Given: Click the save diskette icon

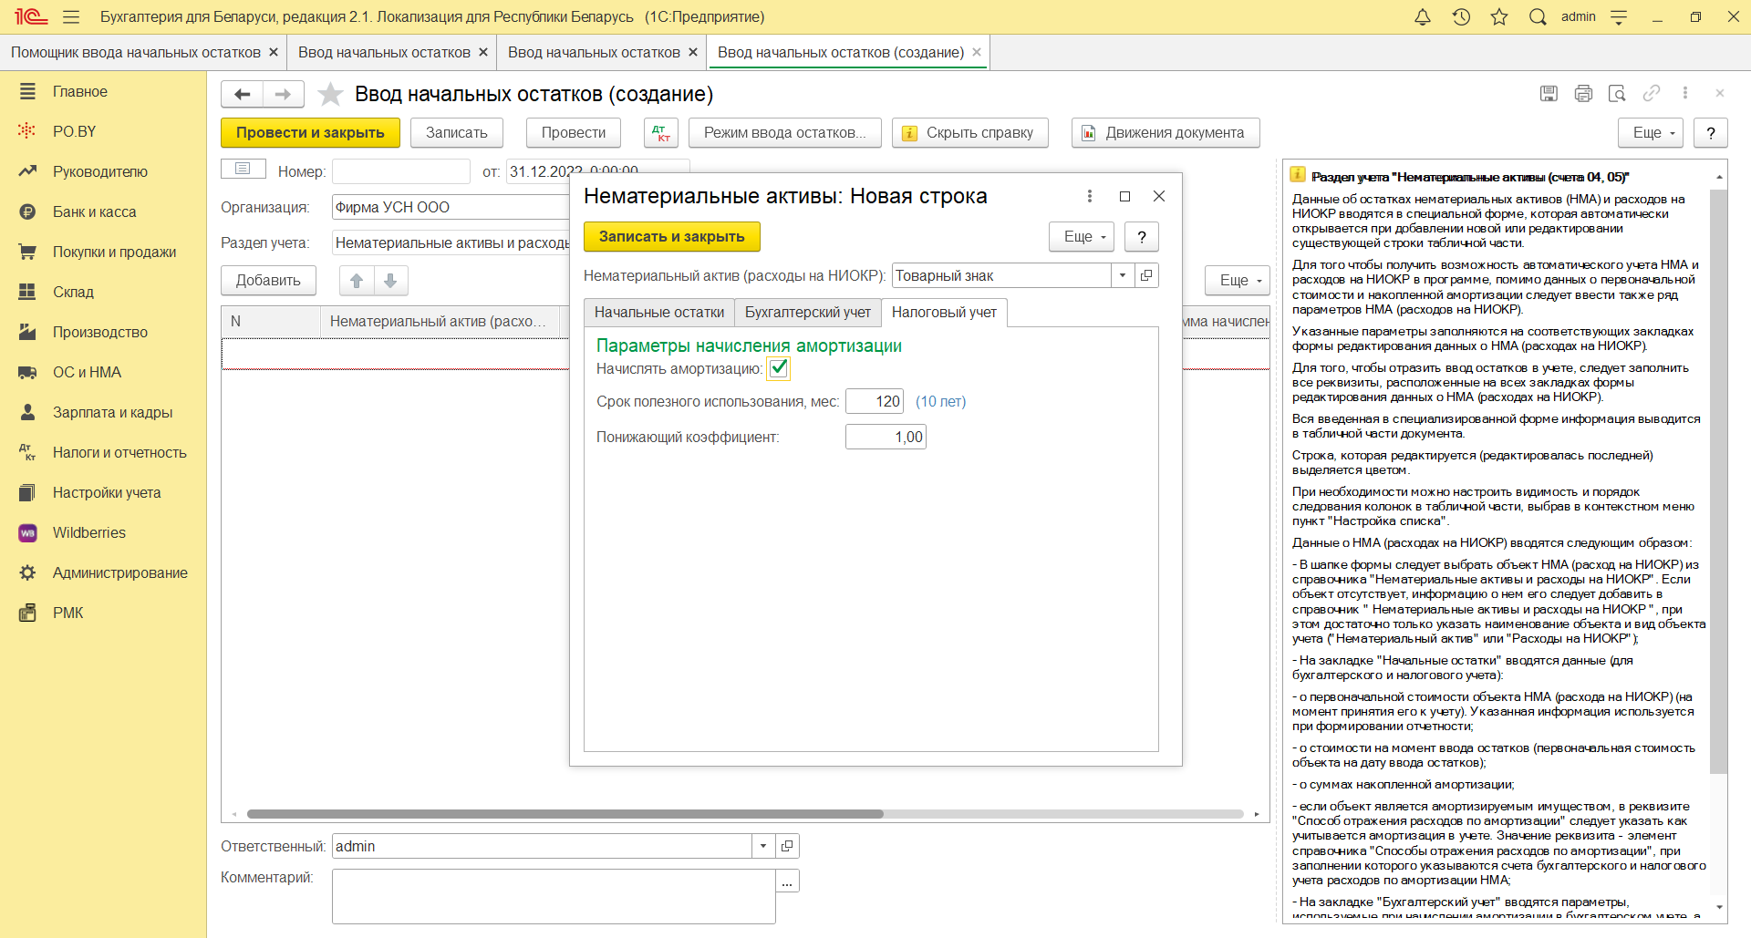Looking at the screenshot, I should pos(1549,93).
